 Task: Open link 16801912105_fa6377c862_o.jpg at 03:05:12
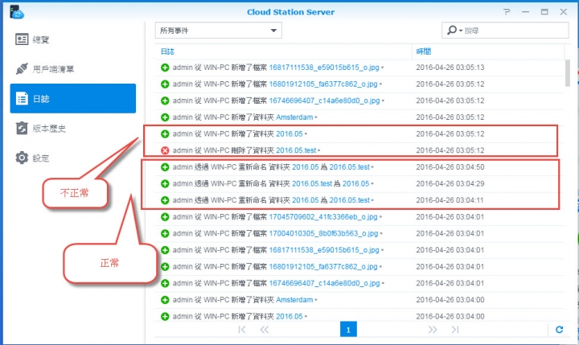click(323, 84)
